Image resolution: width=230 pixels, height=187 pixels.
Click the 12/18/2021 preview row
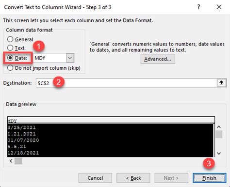[110, 153]
